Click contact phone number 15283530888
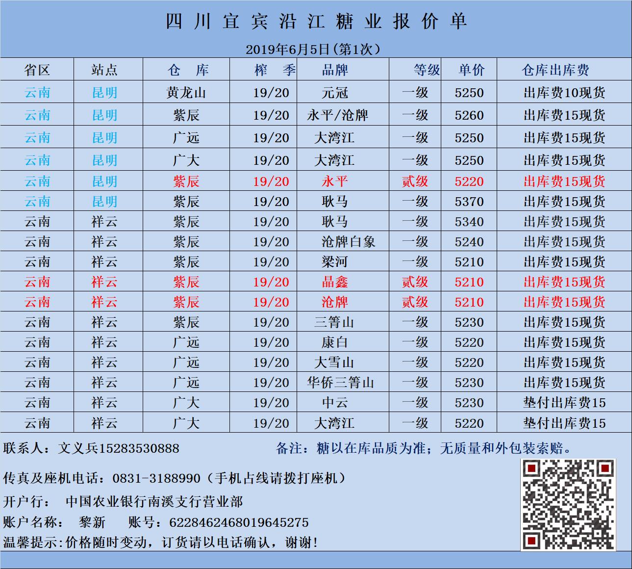Screen dimensions: 632x569 (x=139, y=448)
